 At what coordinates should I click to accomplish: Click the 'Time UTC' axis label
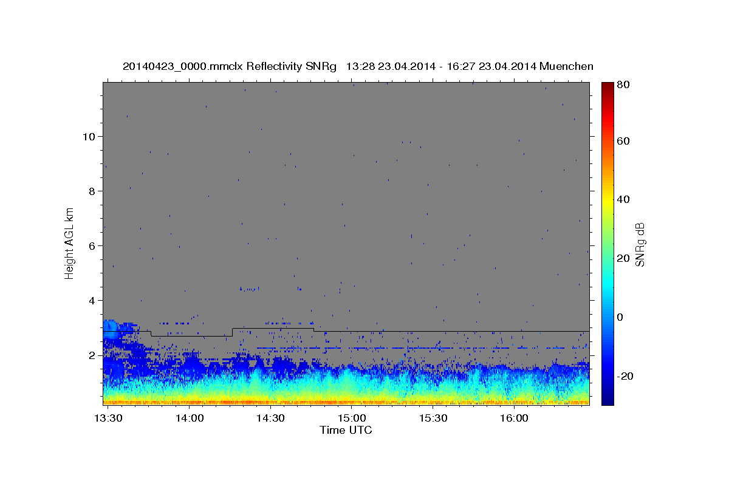click(x=346, y=430)
